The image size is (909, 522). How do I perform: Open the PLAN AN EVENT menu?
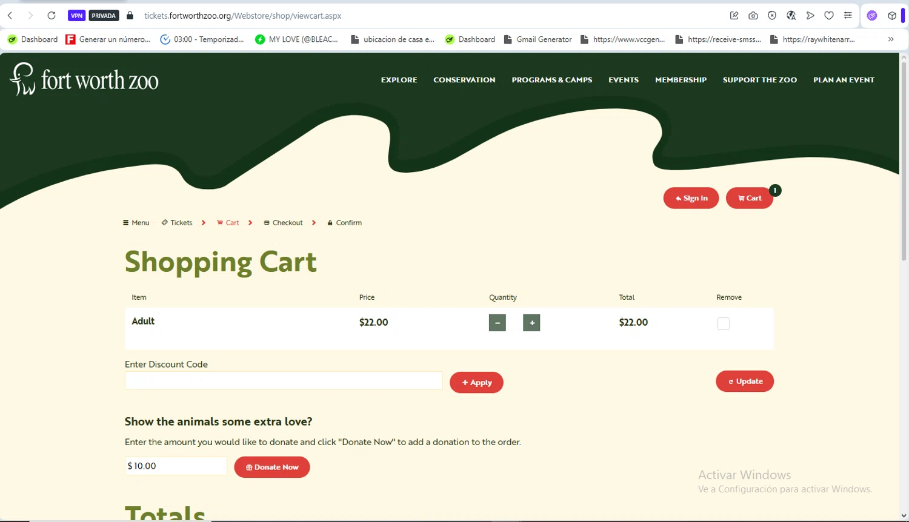844,80
